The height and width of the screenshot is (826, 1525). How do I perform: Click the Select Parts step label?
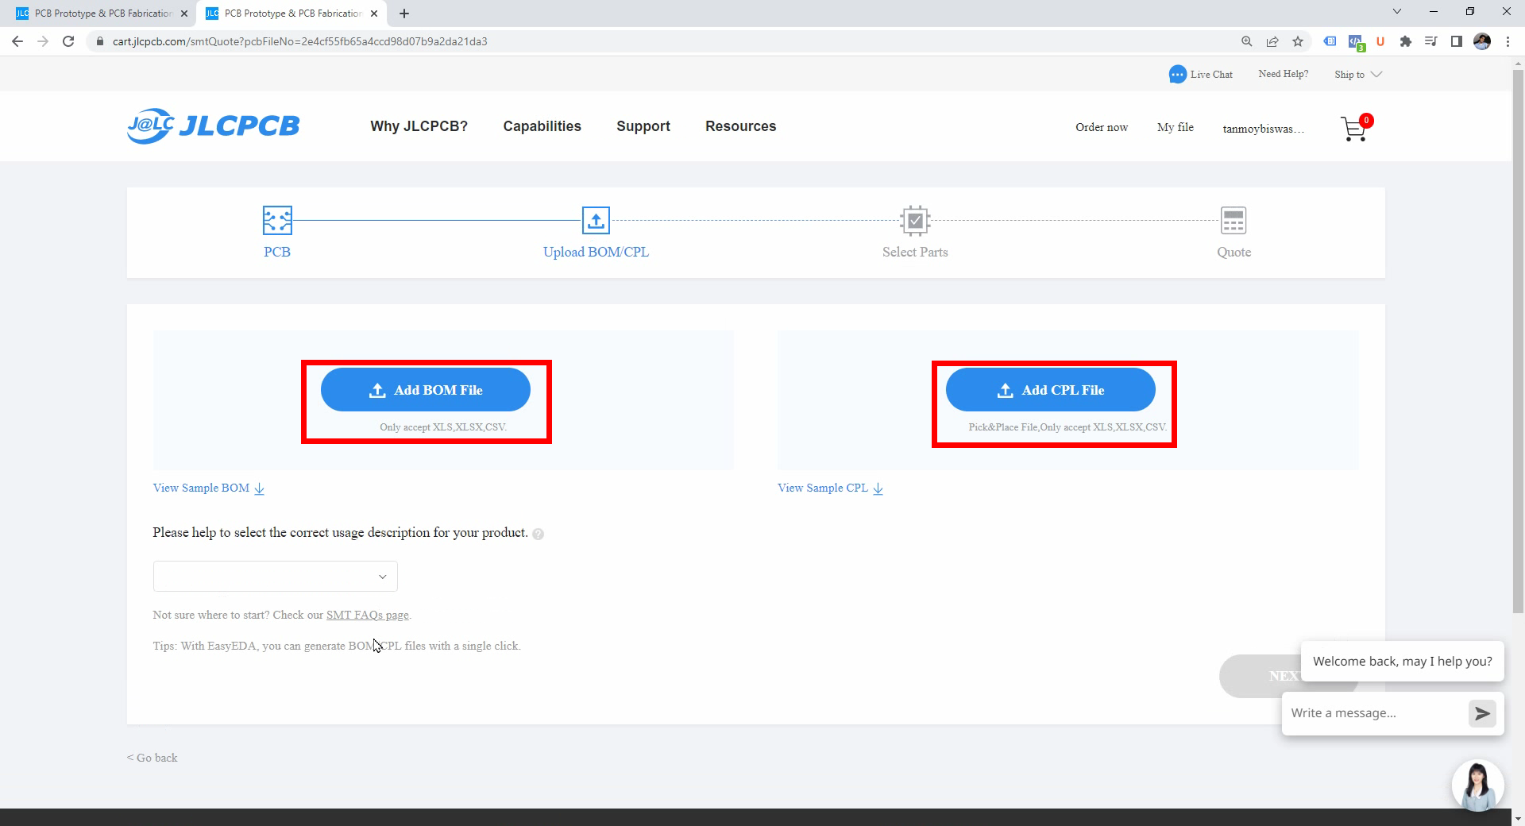915,252
